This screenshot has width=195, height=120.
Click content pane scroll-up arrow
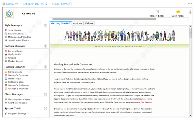pyautogui.click(x=190, y=27)
